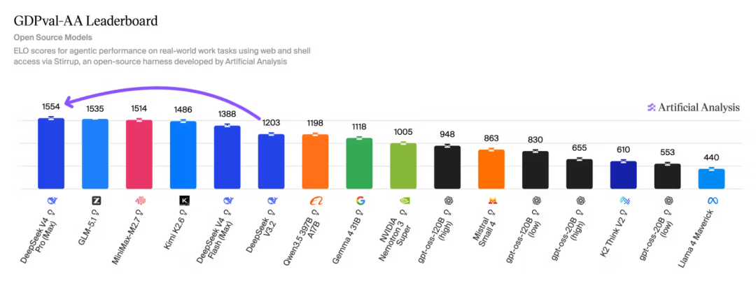Click the NVIDIA logo under Nemotron 3 Super

405,201
